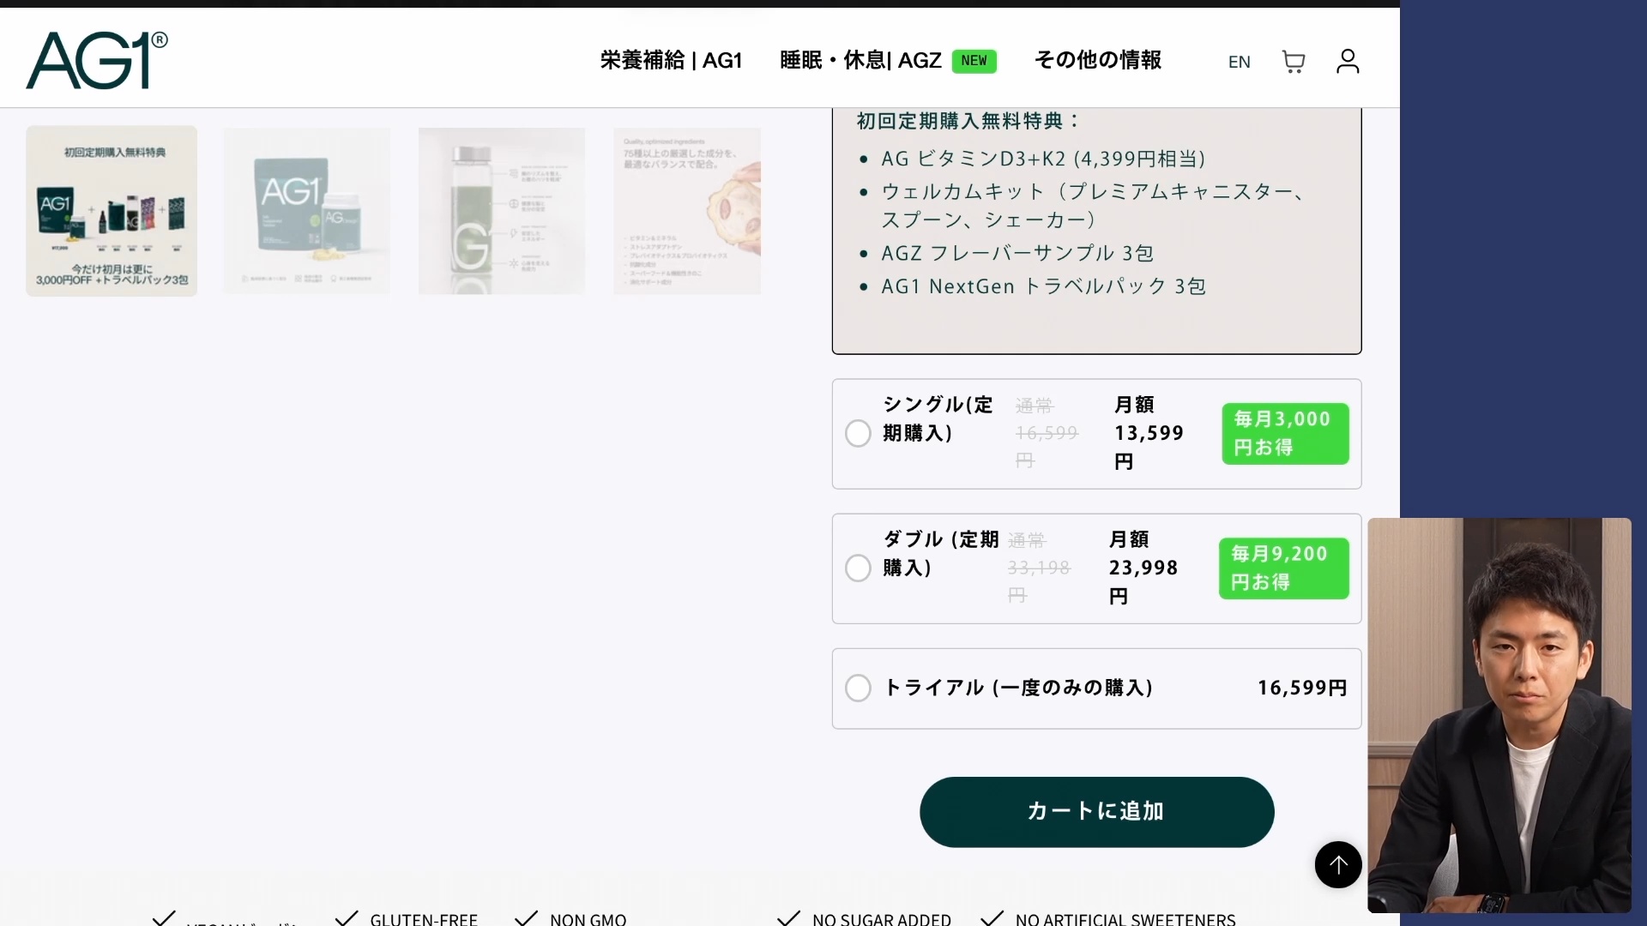Select the トライアル (一度のみの購入) radio option

[858, 688]
